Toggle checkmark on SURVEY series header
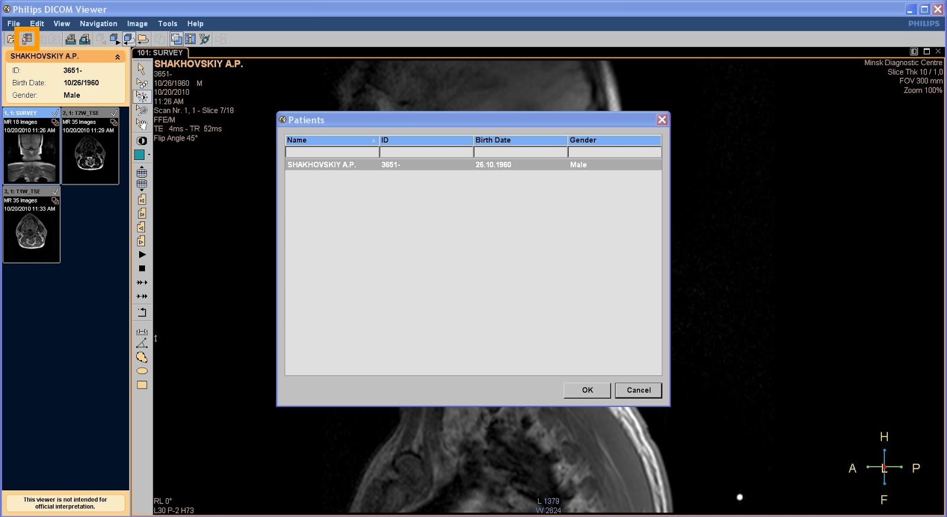Viewport: 947px width, 517px height. 55,113
